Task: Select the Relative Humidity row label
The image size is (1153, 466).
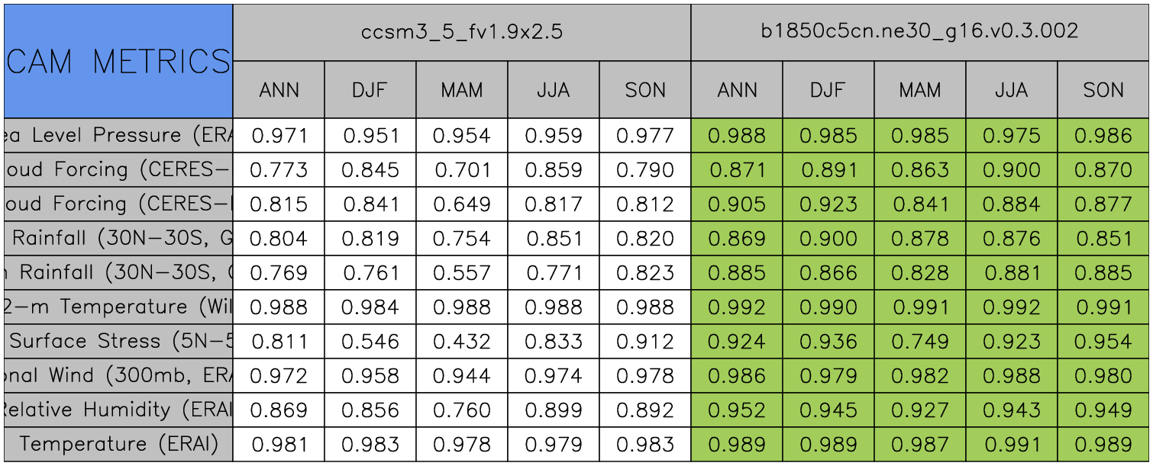Action: [x=118, y=410]
